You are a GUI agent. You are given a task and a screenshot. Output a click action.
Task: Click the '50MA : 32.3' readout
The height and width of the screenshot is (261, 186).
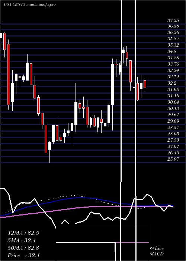[23, 248]
